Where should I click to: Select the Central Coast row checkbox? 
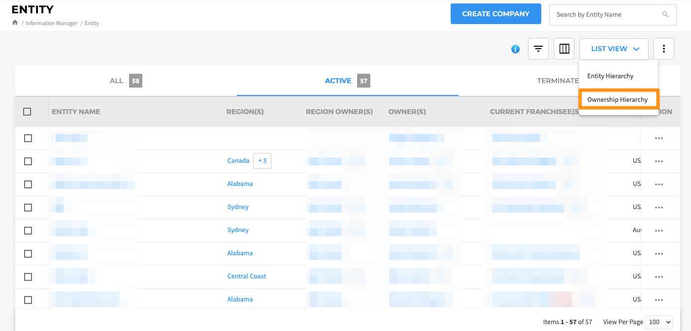28,276
